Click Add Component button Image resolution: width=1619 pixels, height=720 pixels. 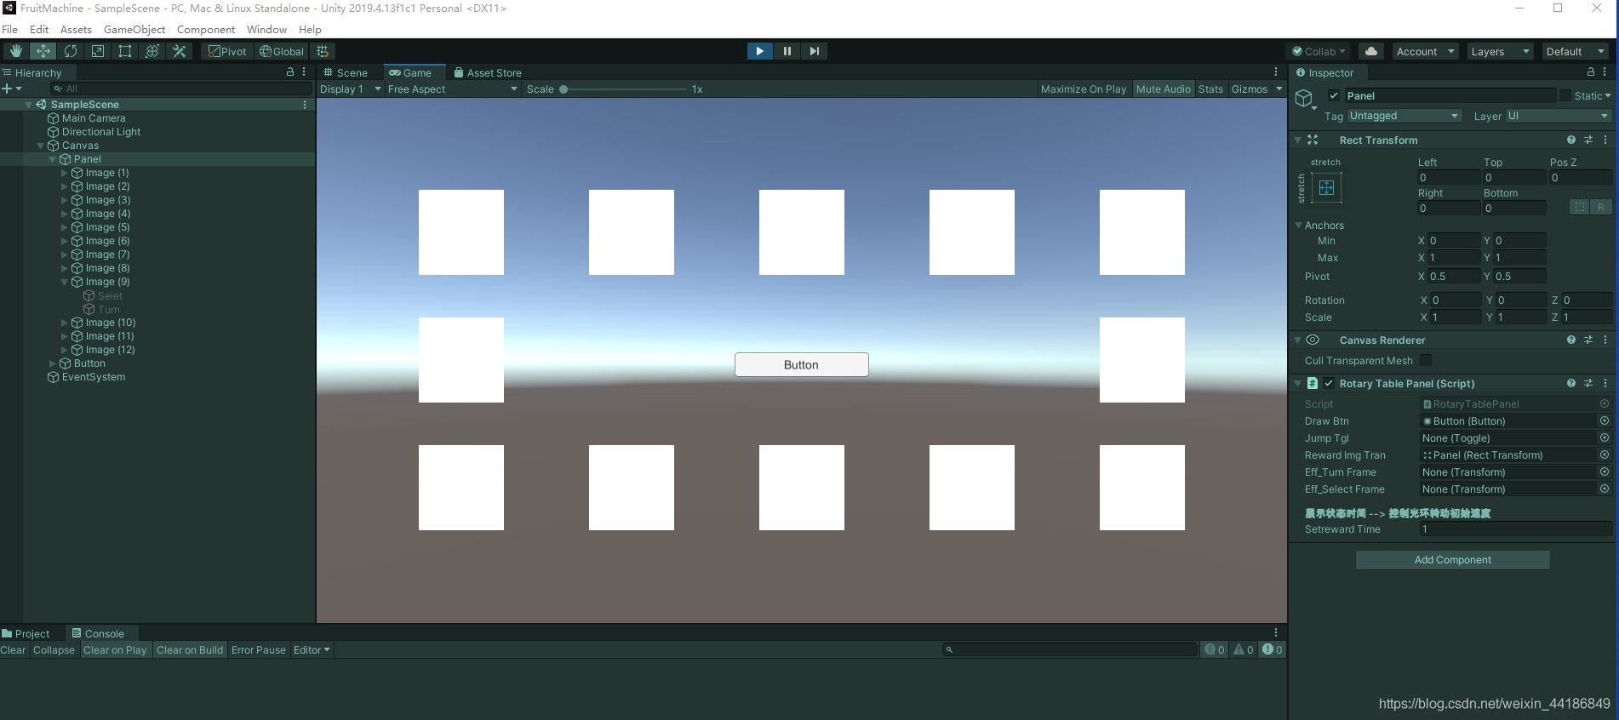[1452, 560]
